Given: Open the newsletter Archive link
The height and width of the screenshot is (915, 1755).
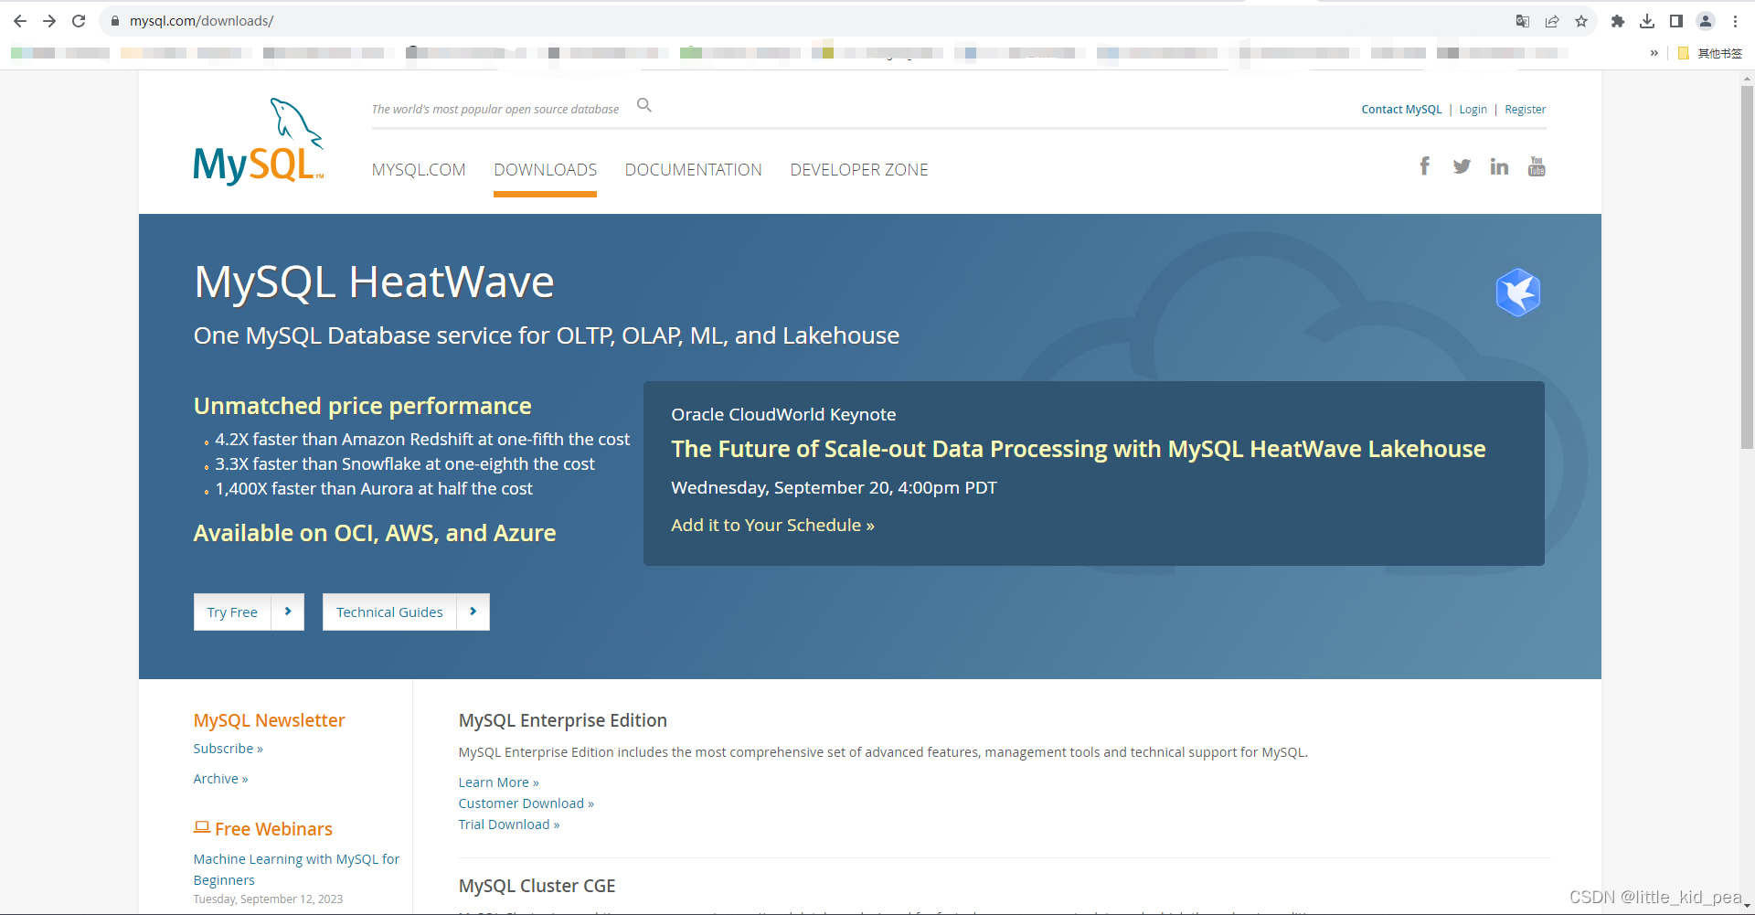Looking at the screenshot, I should pyautogui.click(x=220, y=779).
